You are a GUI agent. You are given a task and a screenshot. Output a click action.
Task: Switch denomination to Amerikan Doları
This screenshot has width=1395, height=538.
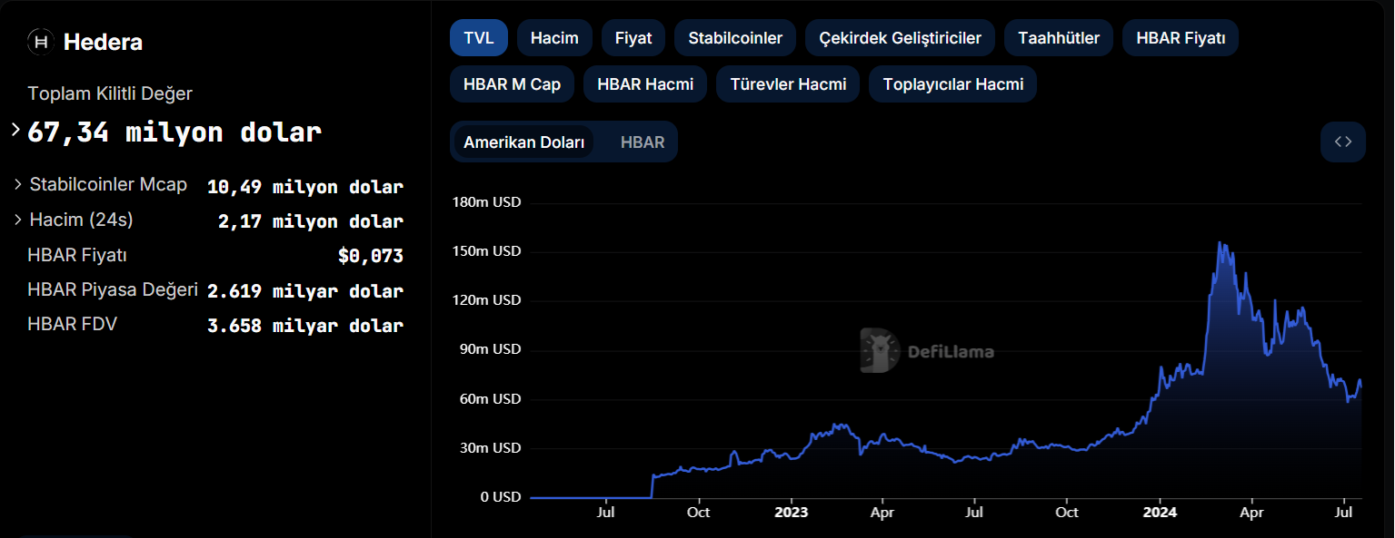523,142
